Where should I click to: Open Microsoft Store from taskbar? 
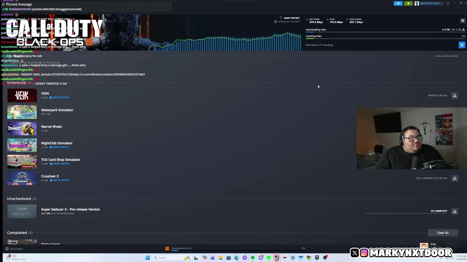(x=228, y=258)
